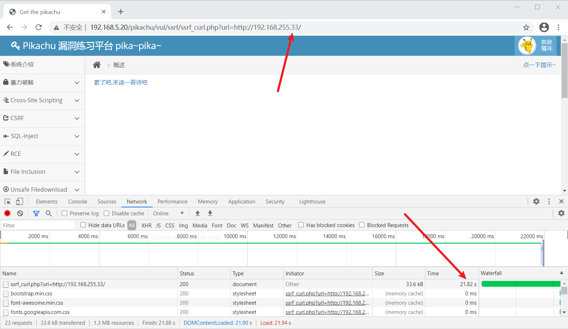Switch to the Console tab
568x329 pixels.
click(78, 202)
